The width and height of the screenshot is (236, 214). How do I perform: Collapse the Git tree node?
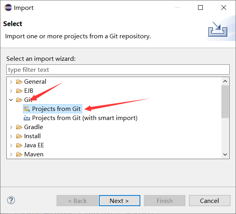11,100
